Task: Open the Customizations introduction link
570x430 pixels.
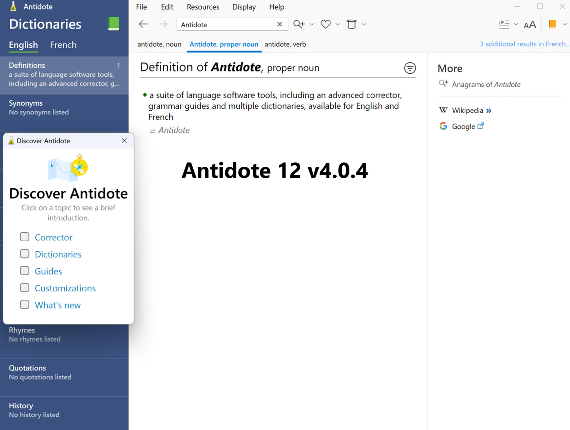Action: point(65,288)
